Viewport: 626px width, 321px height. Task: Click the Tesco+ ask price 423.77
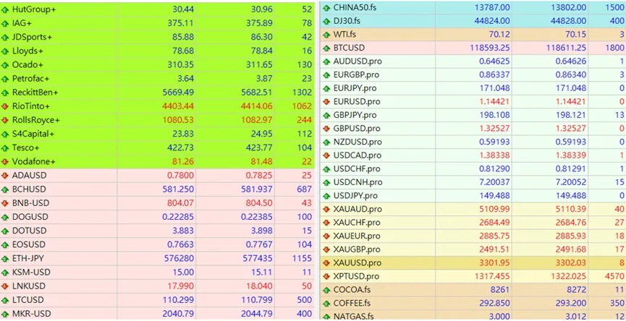tap(259, 148)
